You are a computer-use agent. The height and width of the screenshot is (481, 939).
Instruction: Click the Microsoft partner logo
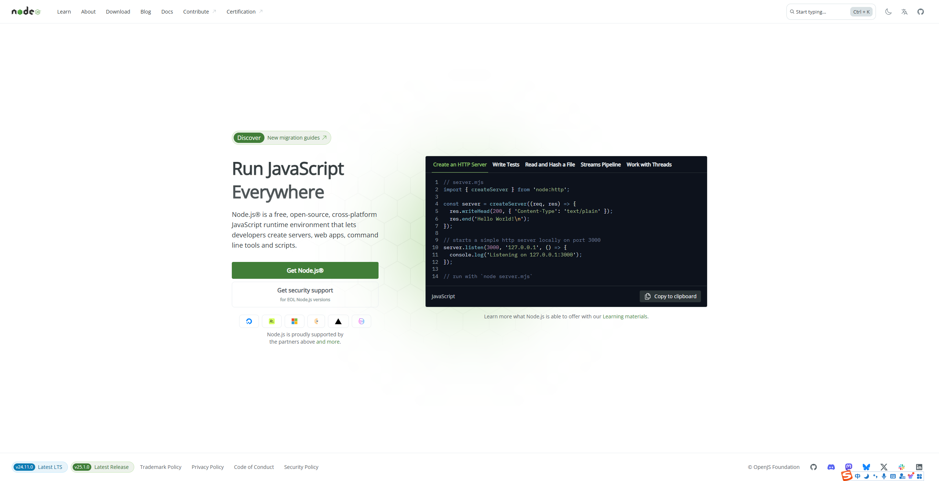pos(295,321)
